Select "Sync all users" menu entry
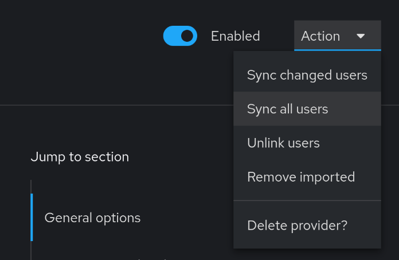 pos(287,109)
